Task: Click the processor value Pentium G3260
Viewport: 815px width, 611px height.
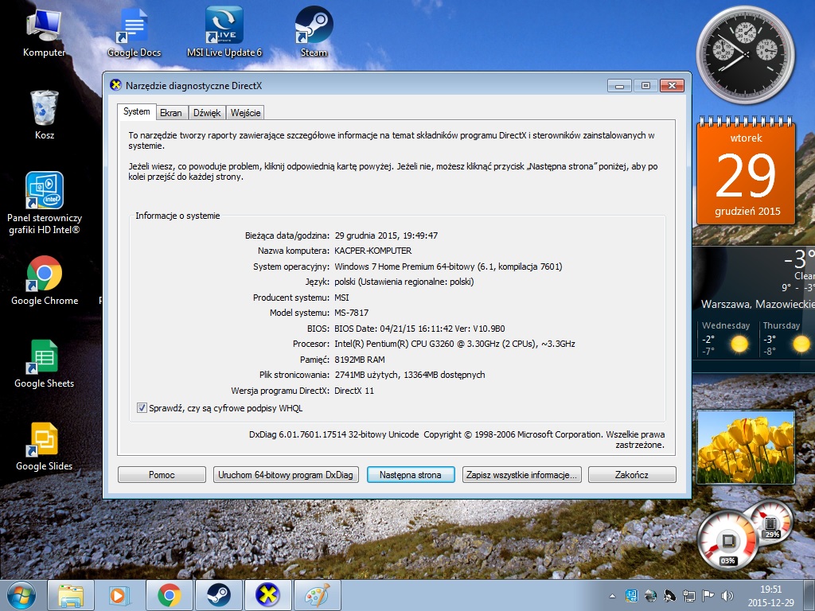Action: tap(454, 344)
